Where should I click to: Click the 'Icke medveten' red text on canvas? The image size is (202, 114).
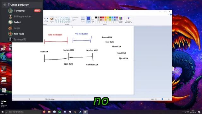55,35
